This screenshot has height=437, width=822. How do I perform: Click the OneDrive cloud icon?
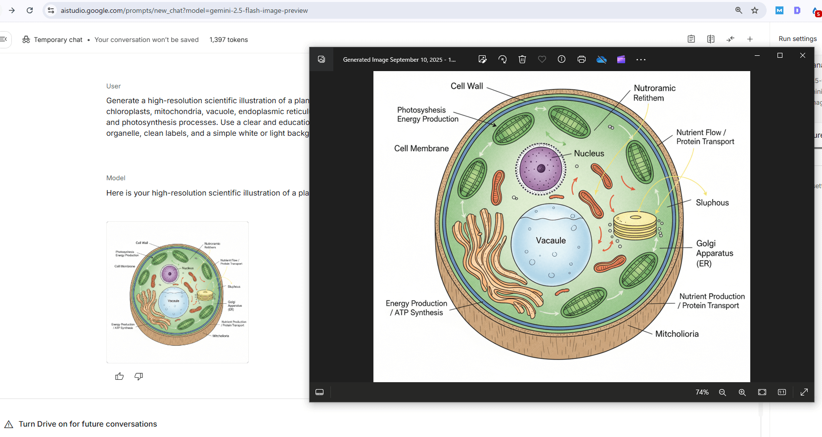(x=601, y=59)
